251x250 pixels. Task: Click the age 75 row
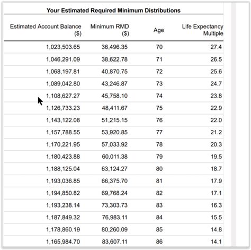coord(114,108)
